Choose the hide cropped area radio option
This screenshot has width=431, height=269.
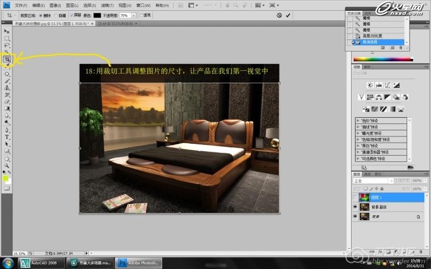pyautogui.click(x=56, y=16)
